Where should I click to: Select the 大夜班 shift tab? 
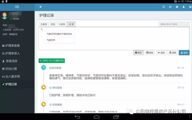tap(44, 24)
